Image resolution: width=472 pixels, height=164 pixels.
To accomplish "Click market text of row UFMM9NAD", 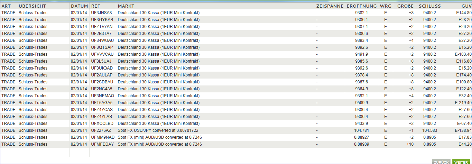I will [x=160, y=137].
